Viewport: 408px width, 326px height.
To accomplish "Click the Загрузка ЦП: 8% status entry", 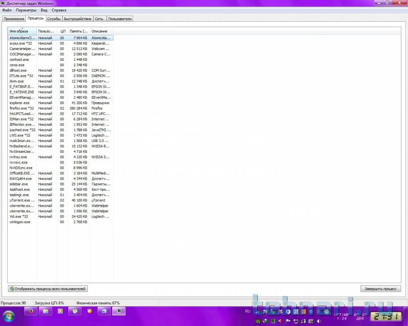I will point(49,303).
